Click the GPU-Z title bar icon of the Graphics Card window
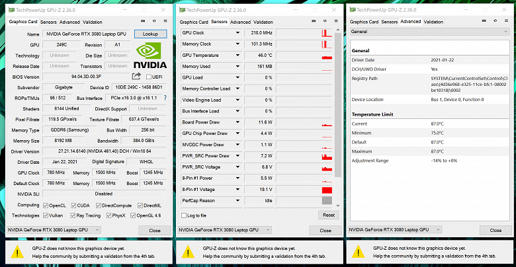Image resolution: width=516 pixels, height=267 pixels. (12, 10)
